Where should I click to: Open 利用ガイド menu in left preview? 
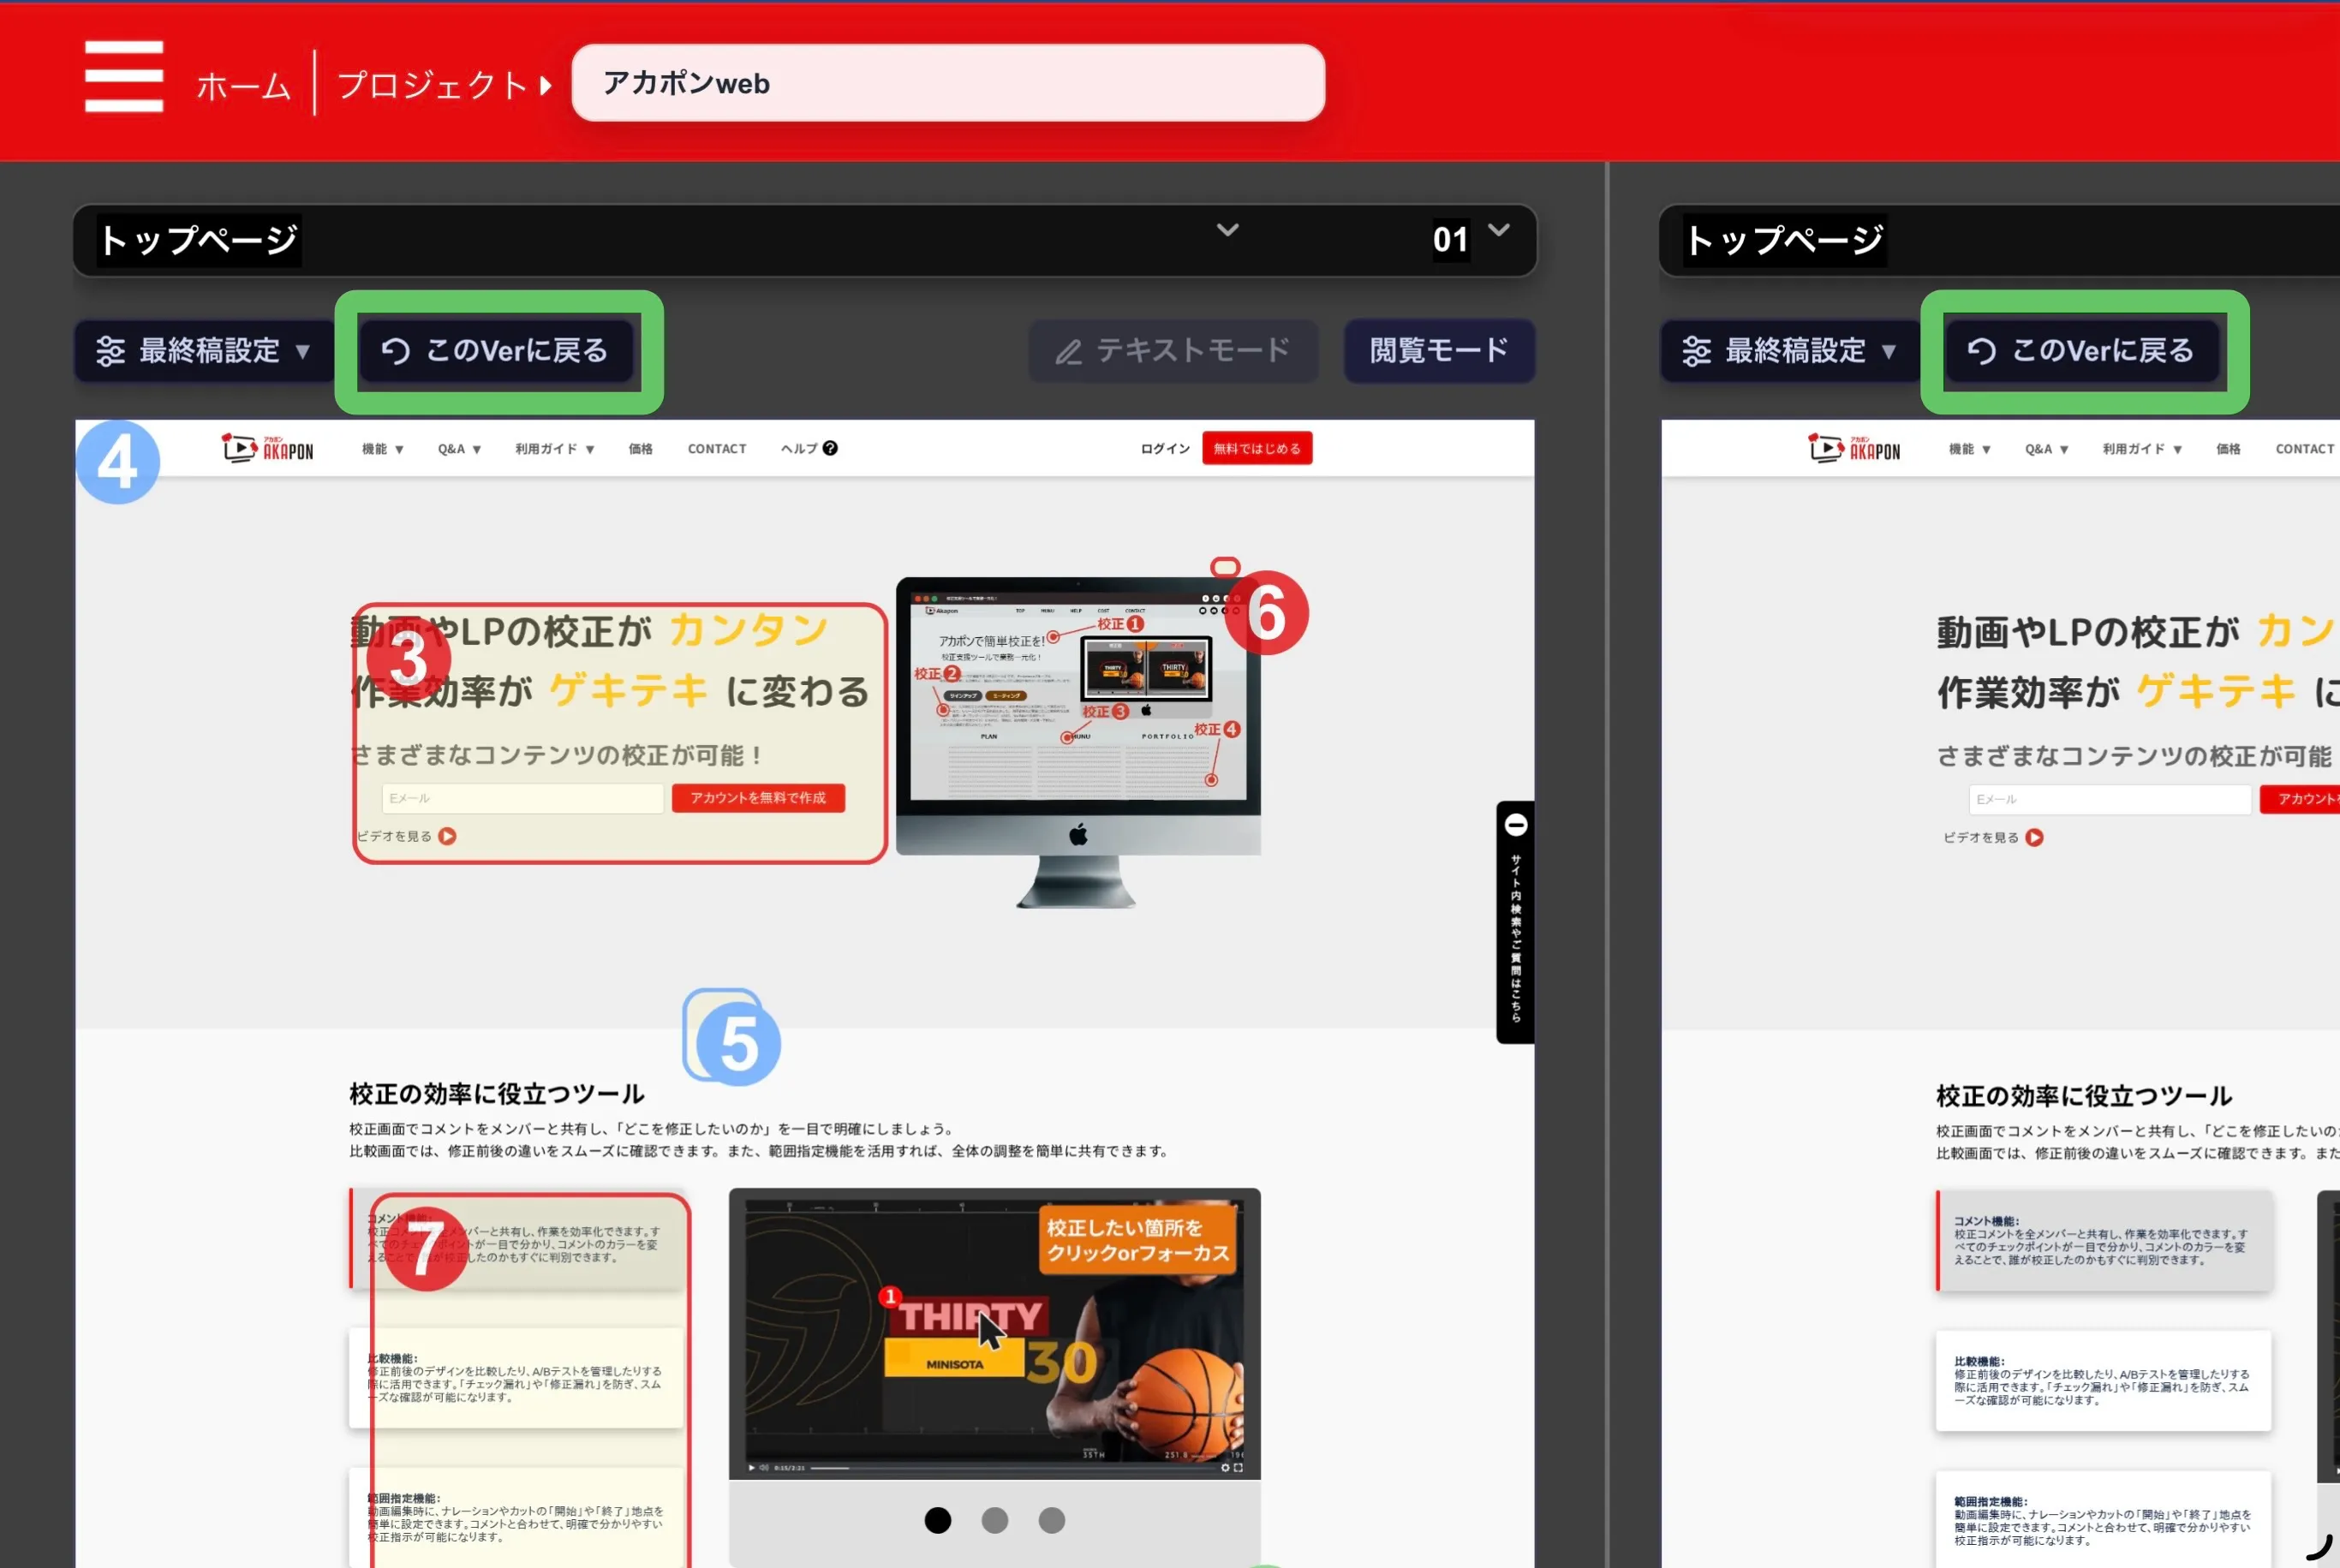pos(555,449)
